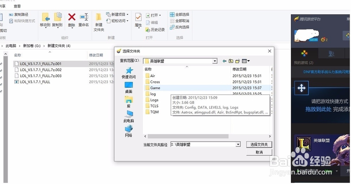Click the DNF官方助手 news link
The image size is (351, 184).
coord(326,72)
